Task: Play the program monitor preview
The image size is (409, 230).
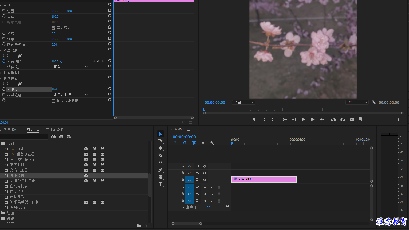Action: (303, 120)
